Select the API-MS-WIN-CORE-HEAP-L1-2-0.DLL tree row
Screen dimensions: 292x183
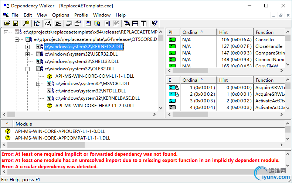(x=95, y=106)
